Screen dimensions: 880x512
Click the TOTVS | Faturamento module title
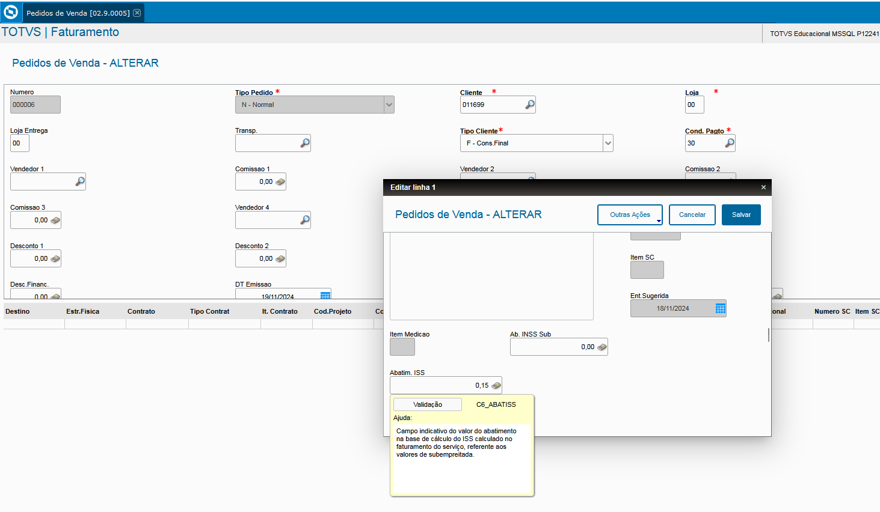(60, 32)
